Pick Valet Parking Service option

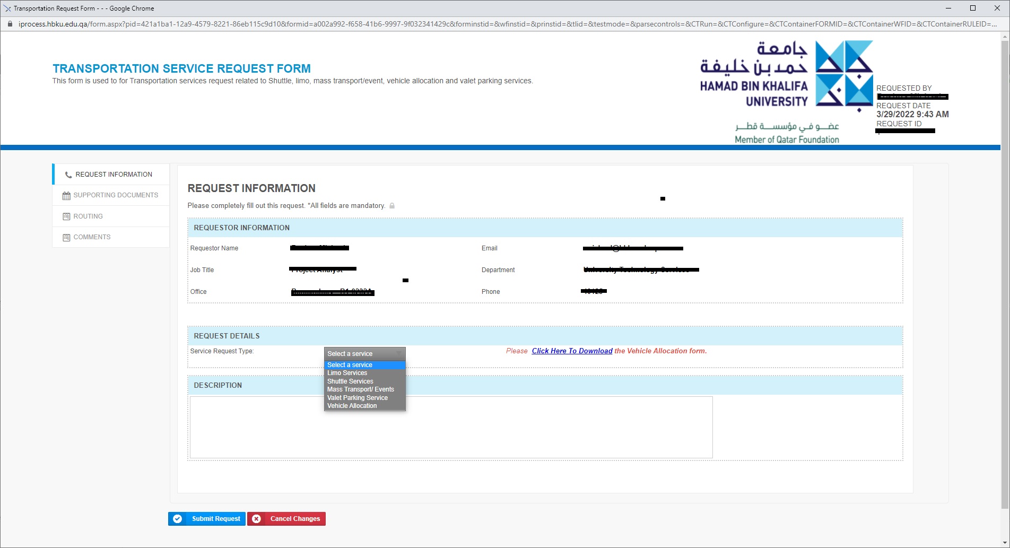(x=365, y=398)
